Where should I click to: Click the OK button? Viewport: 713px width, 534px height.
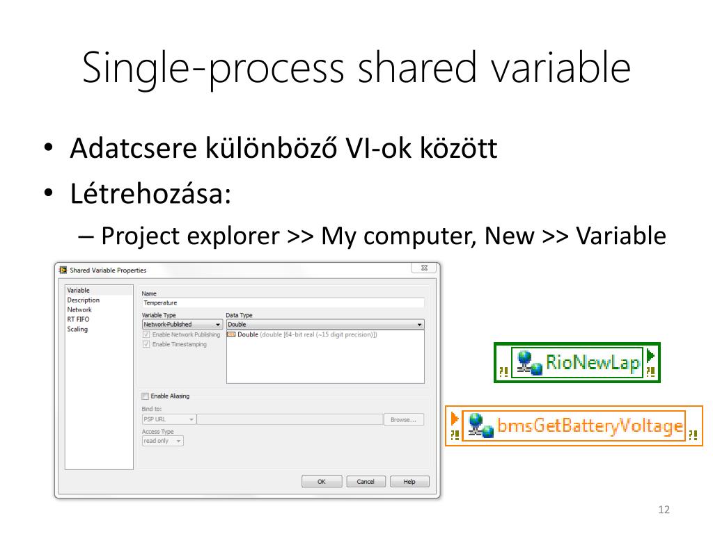coord(322,482)
